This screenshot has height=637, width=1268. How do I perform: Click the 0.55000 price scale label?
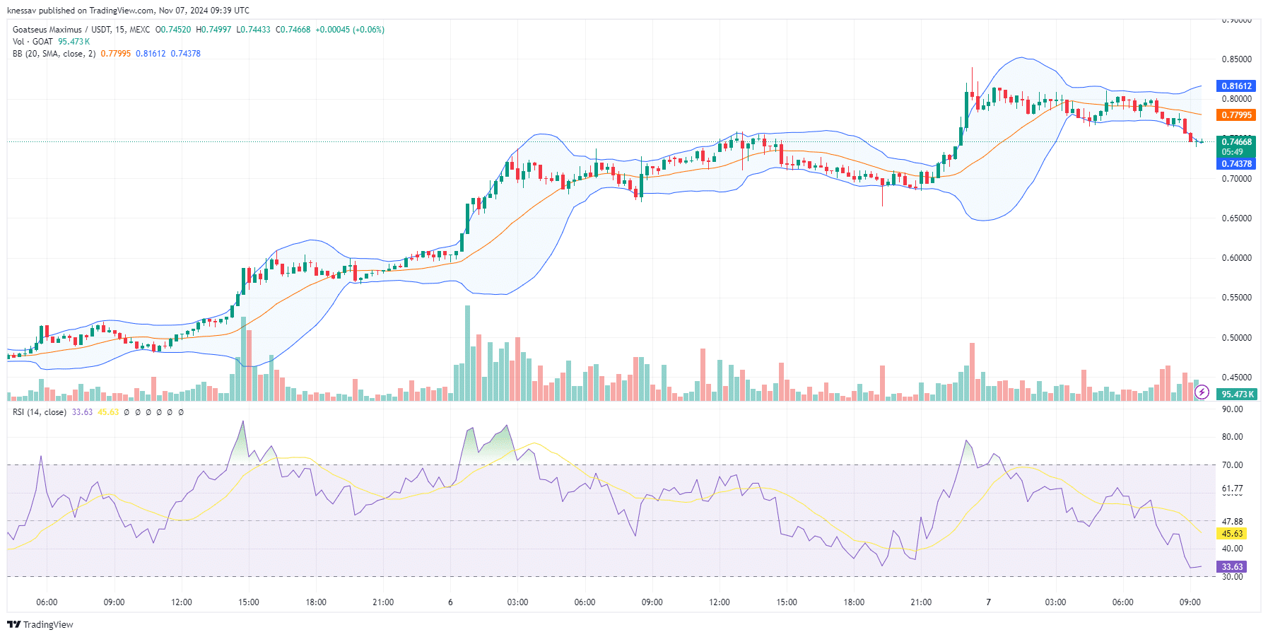coord(1236,298)
